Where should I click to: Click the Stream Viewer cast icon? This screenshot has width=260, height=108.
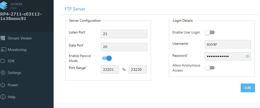click(x=3, y=38)
